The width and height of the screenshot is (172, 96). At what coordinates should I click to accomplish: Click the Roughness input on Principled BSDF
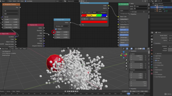click(124, 35)
